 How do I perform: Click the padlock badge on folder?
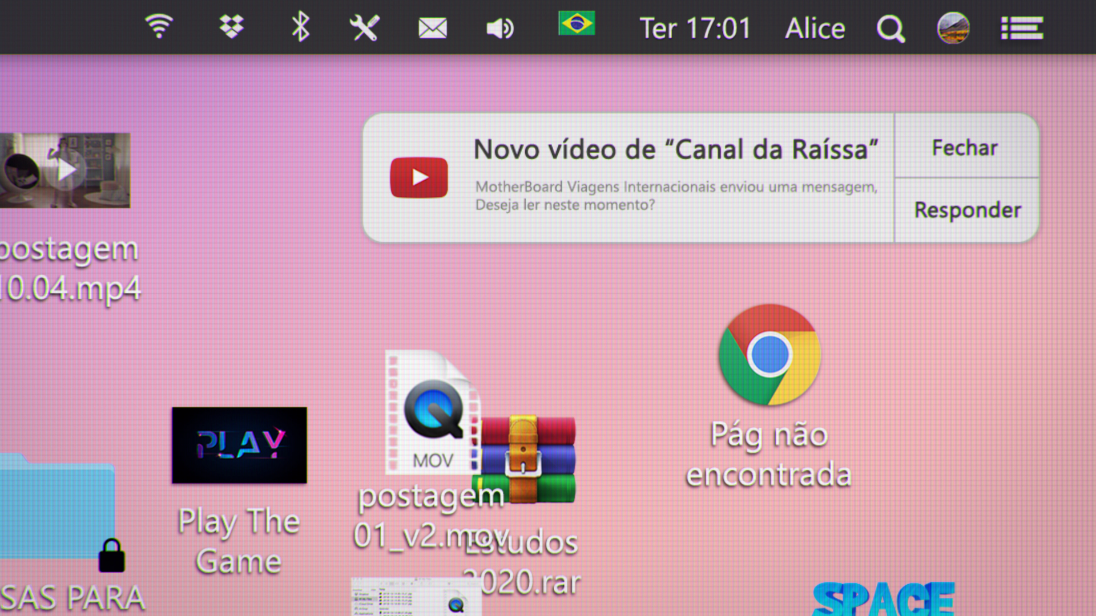coord(111,556)
